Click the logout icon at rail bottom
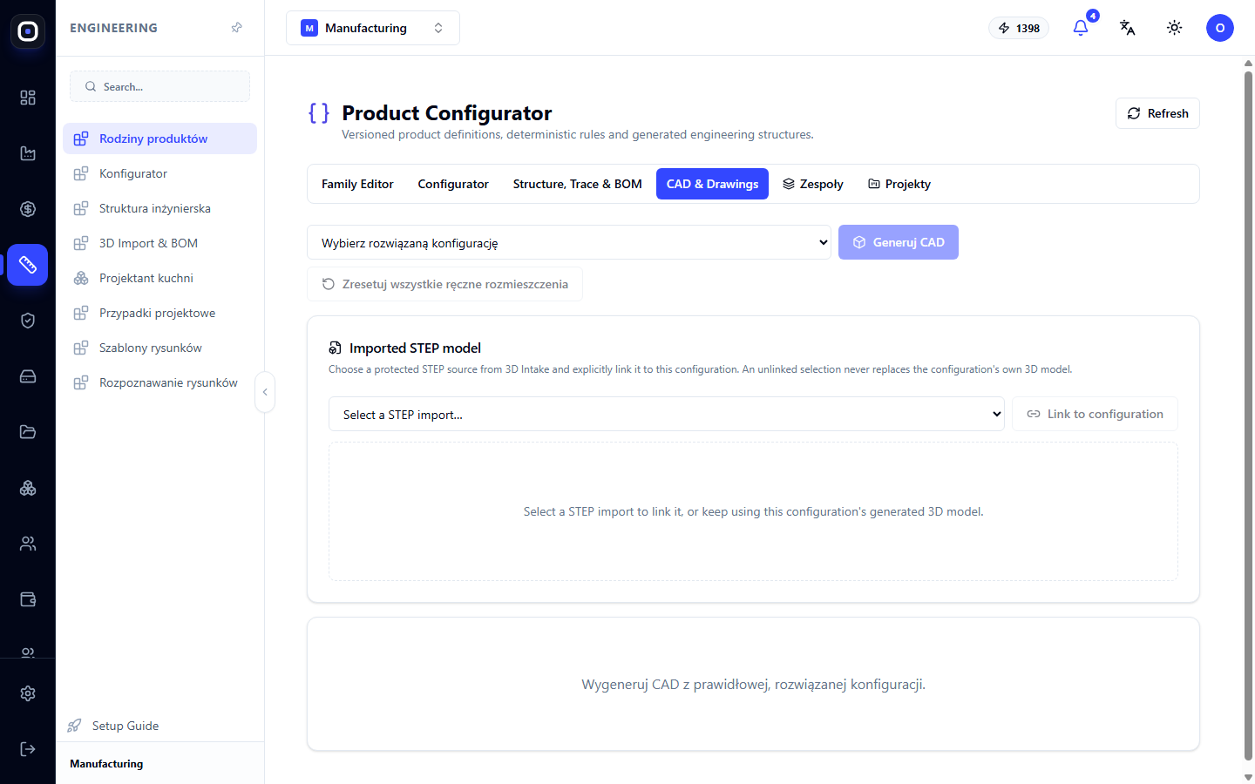This screenshot has width=1255, height=784. 28,749
